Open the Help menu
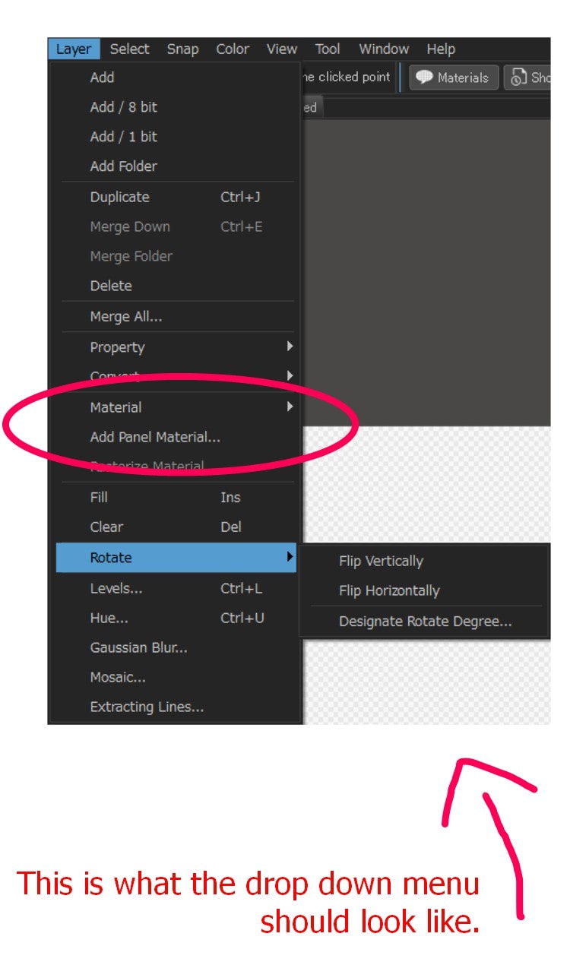This screenshot has height=965, width=570. point(441,49)
